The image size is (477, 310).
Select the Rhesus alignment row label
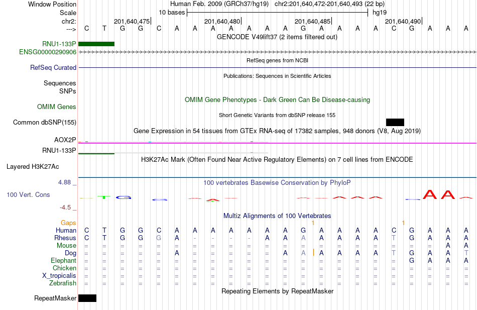click(65, 238)
